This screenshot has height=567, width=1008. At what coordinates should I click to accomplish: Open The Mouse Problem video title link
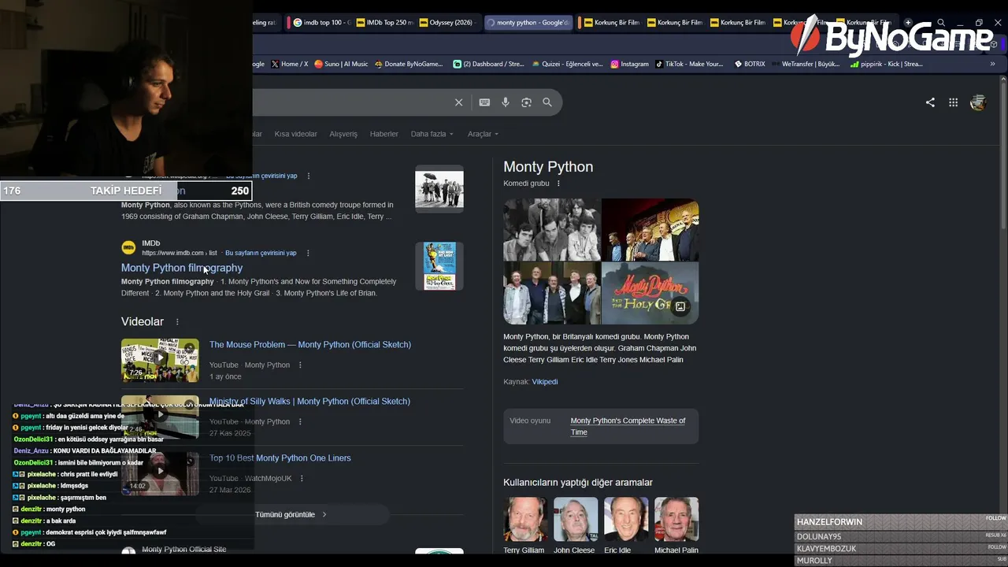[x=310, y=345]
